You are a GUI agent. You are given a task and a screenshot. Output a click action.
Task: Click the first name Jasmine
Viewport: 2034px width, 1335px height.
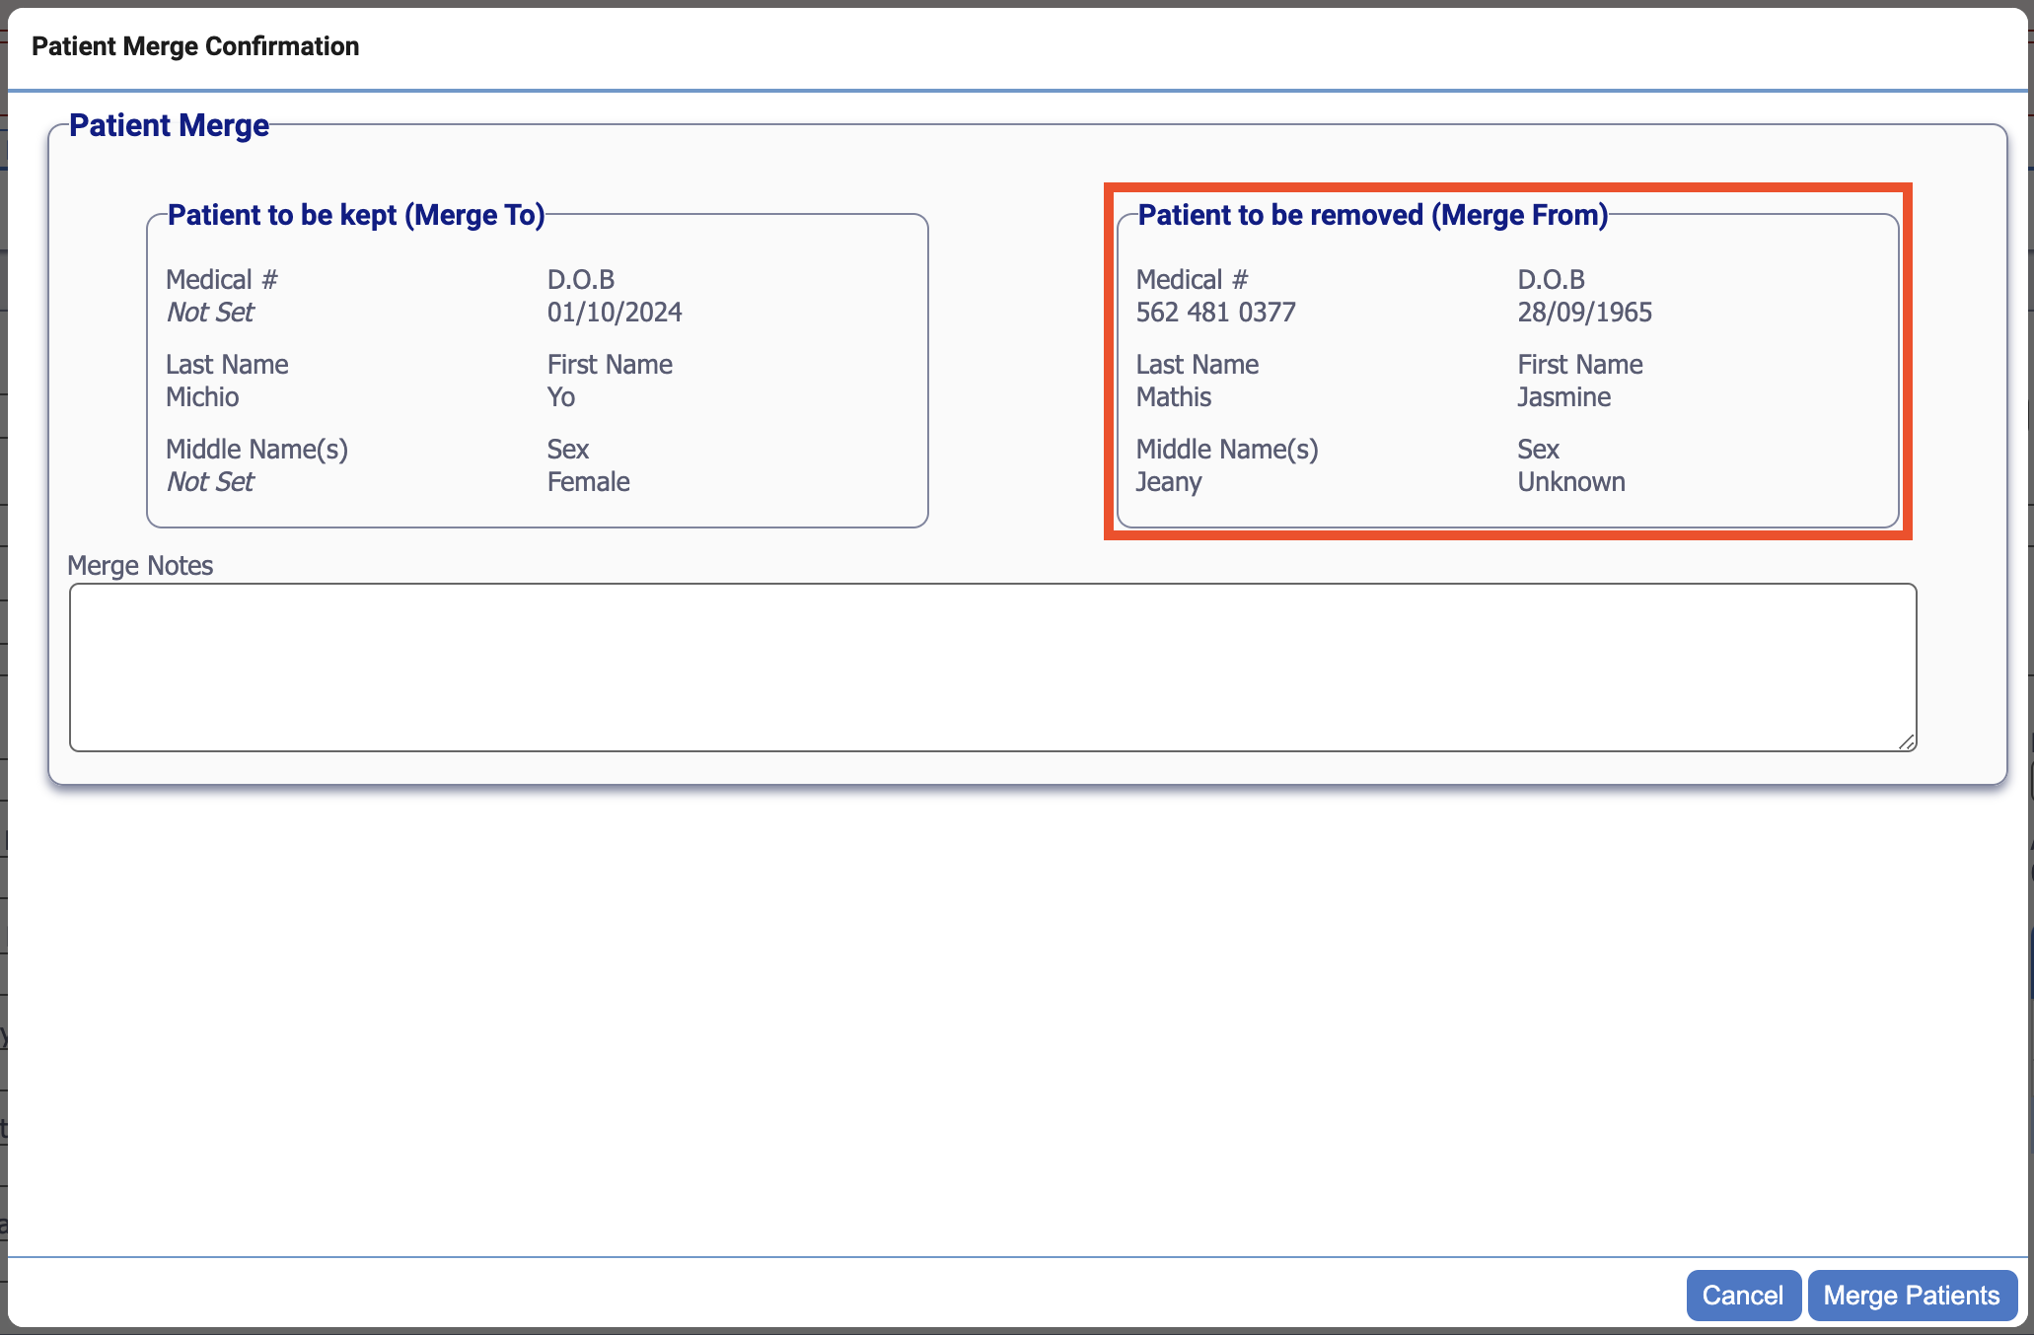(x=1563, y=397)
